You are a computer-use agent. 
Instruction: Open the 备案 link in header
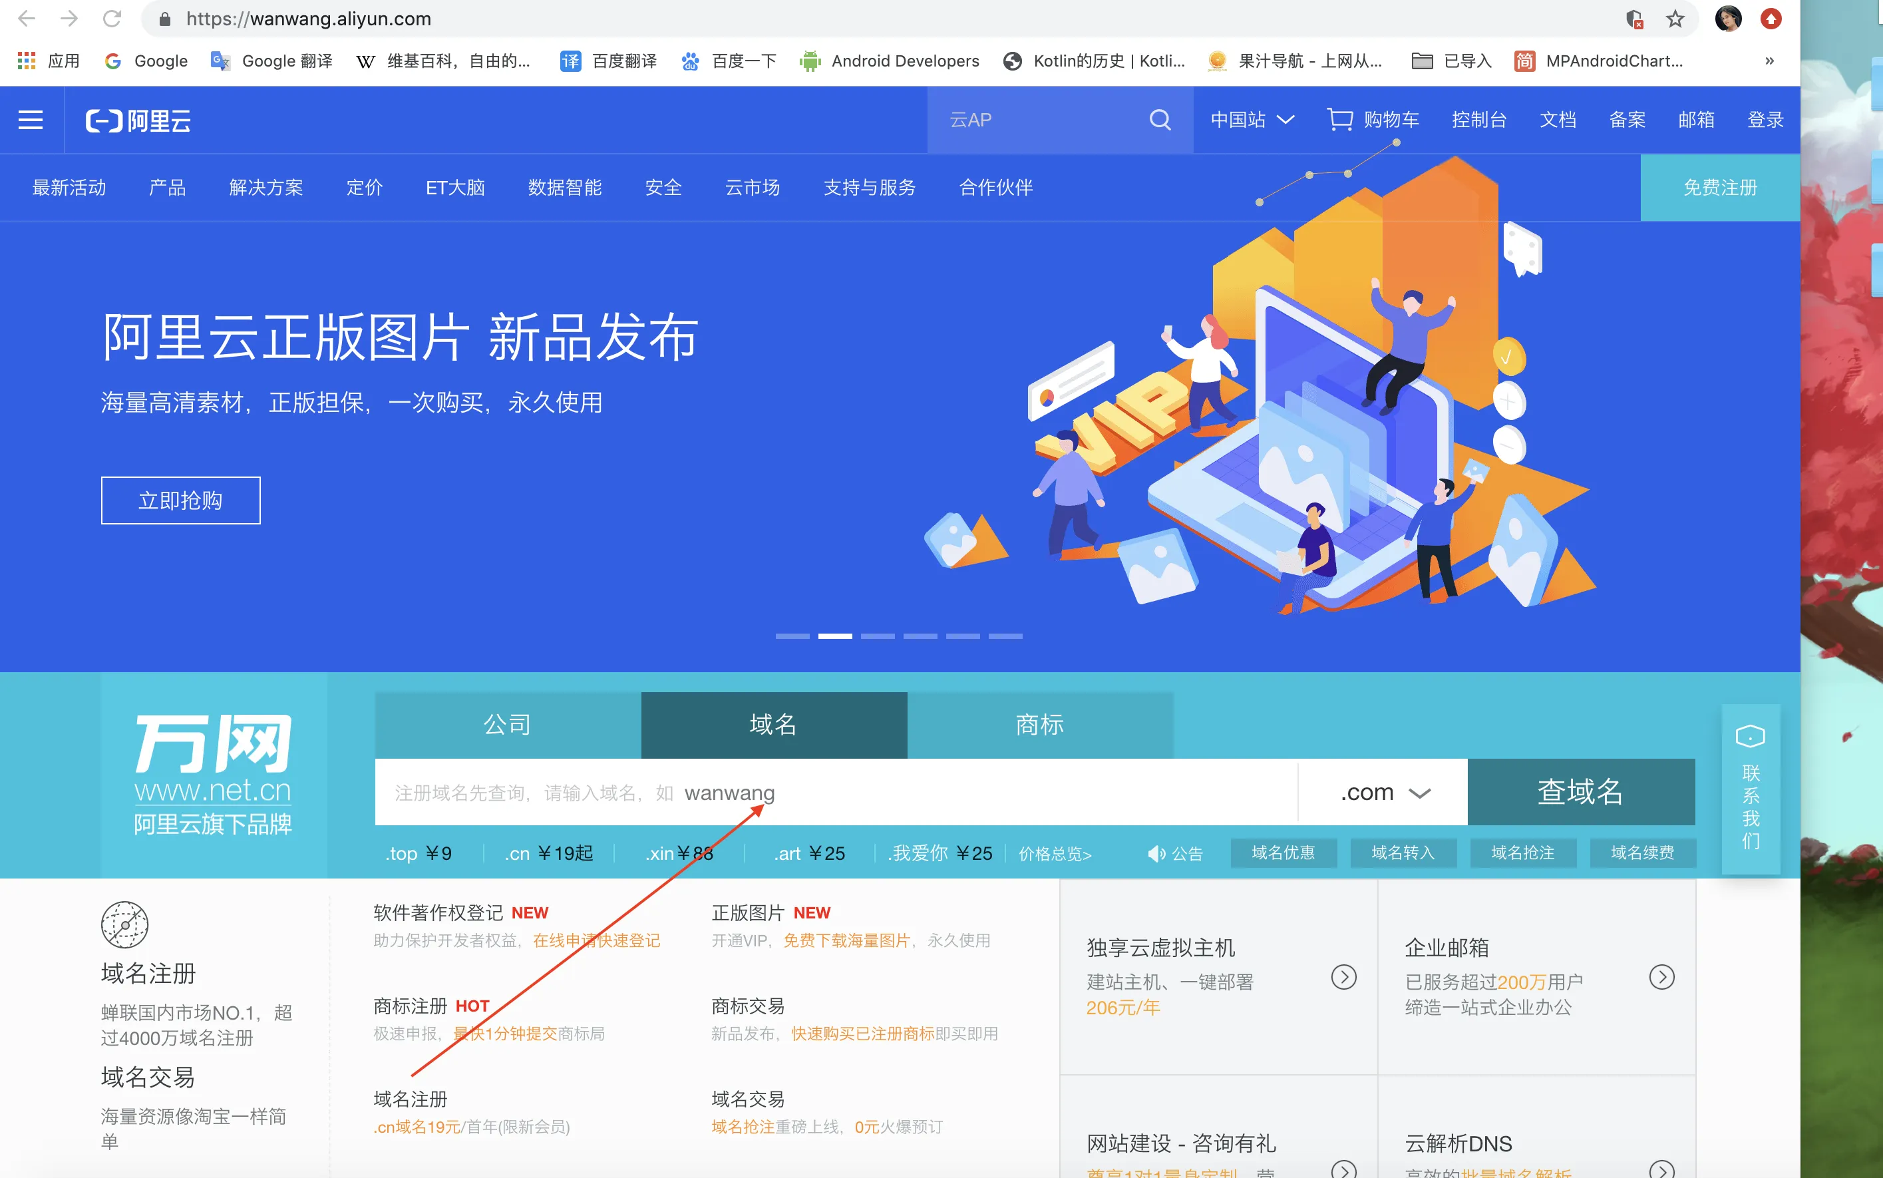pos(1627,120)
